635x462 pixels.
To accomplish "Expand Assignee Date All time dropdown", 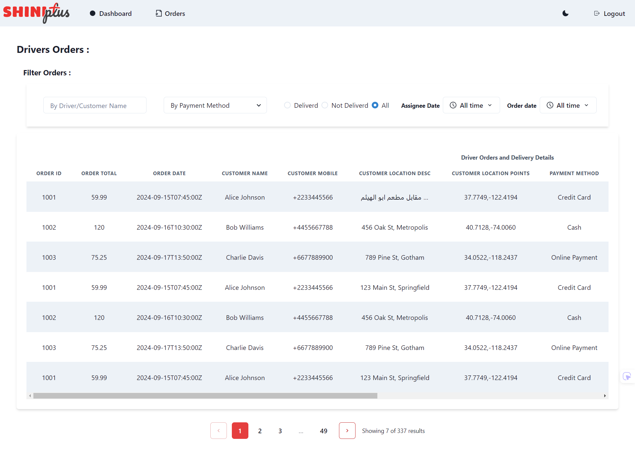I will click(x=471, y=105).
